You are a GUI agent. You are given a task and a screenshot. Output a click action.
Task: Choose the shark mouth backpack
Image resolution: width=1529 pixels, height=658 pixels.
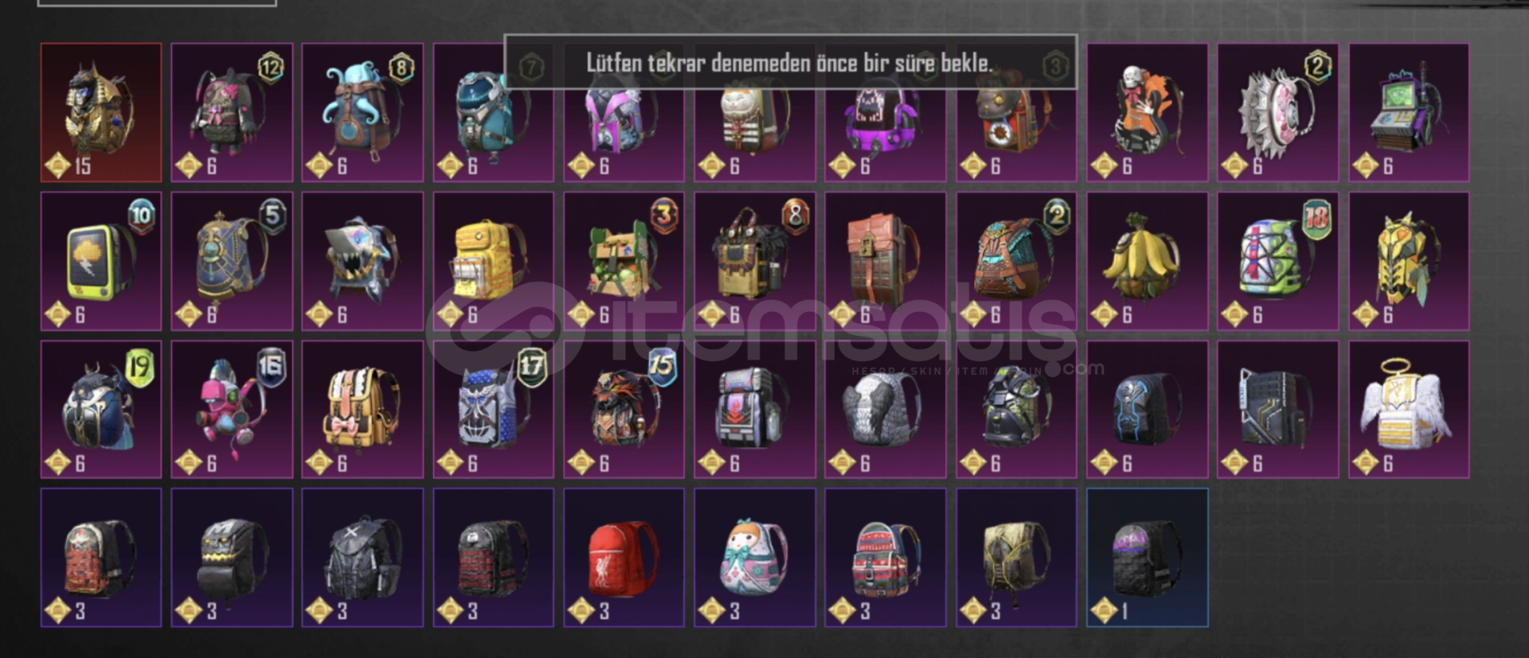[x=362, y=261]
